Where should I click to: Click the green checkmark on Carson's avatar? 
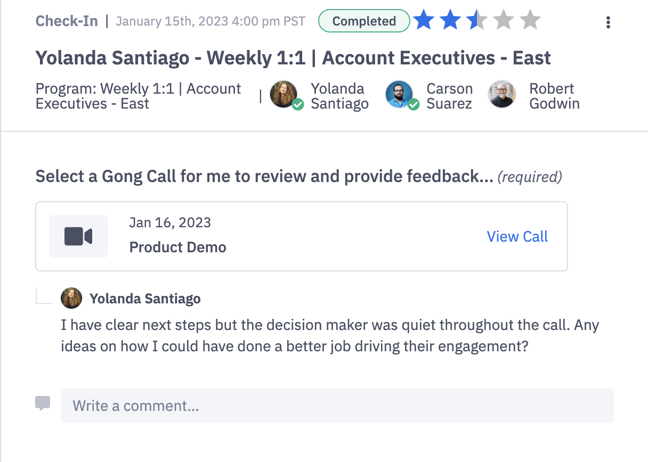(x=413, y=105)
